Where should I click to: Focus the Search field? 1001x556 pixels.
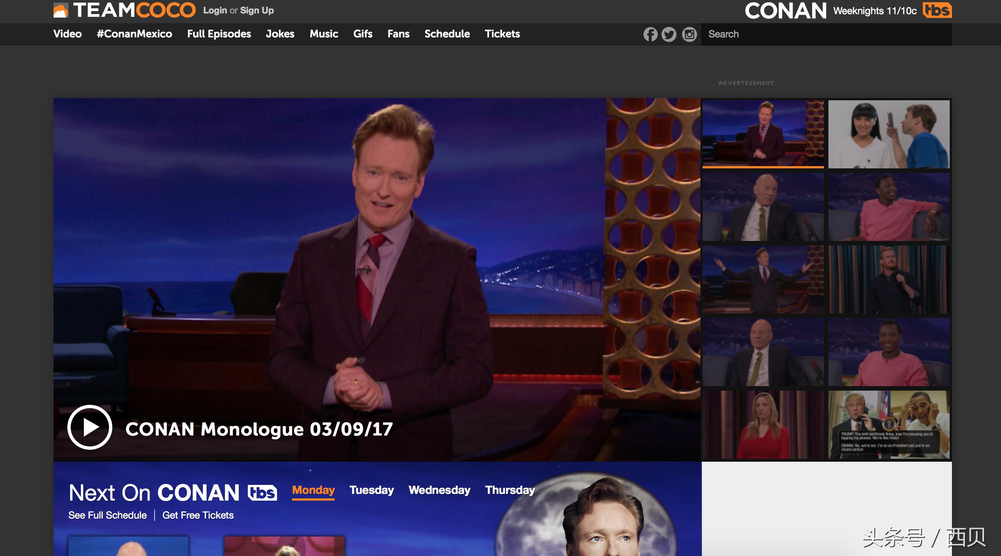[x=826, y=34]
